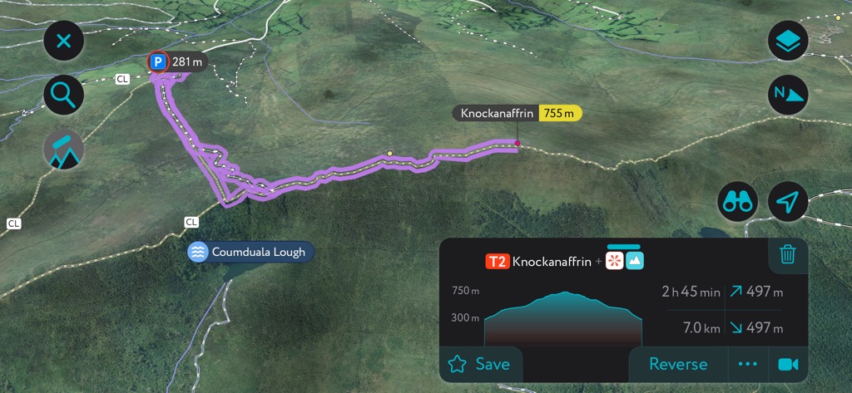This screenshot has height=393, width=852.
Task: Open the three-dots more options menu
Action: [748, 364]
